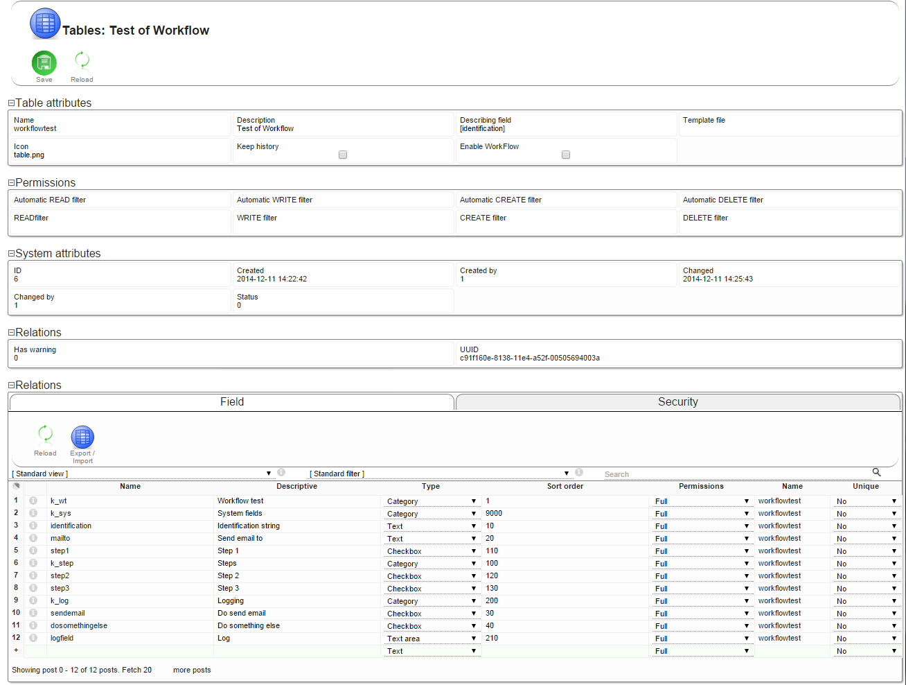Open Type dropdown for mailto row

[x=431, y=539]
